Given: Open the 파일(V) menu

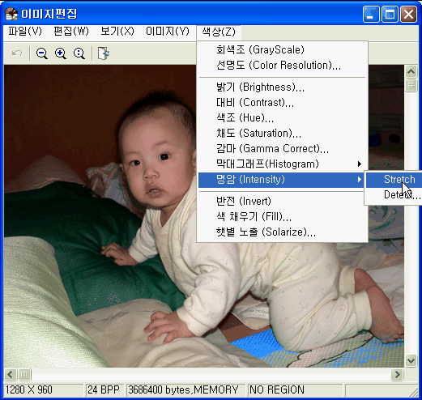Looking at the screenshot, I should (25, 32).
